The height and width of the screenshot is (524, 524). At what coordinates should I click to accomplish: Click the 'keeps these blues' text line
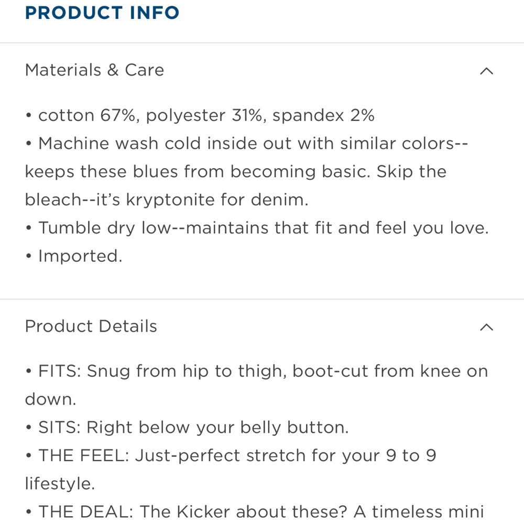pyautogui.click(x=235, y=172)
